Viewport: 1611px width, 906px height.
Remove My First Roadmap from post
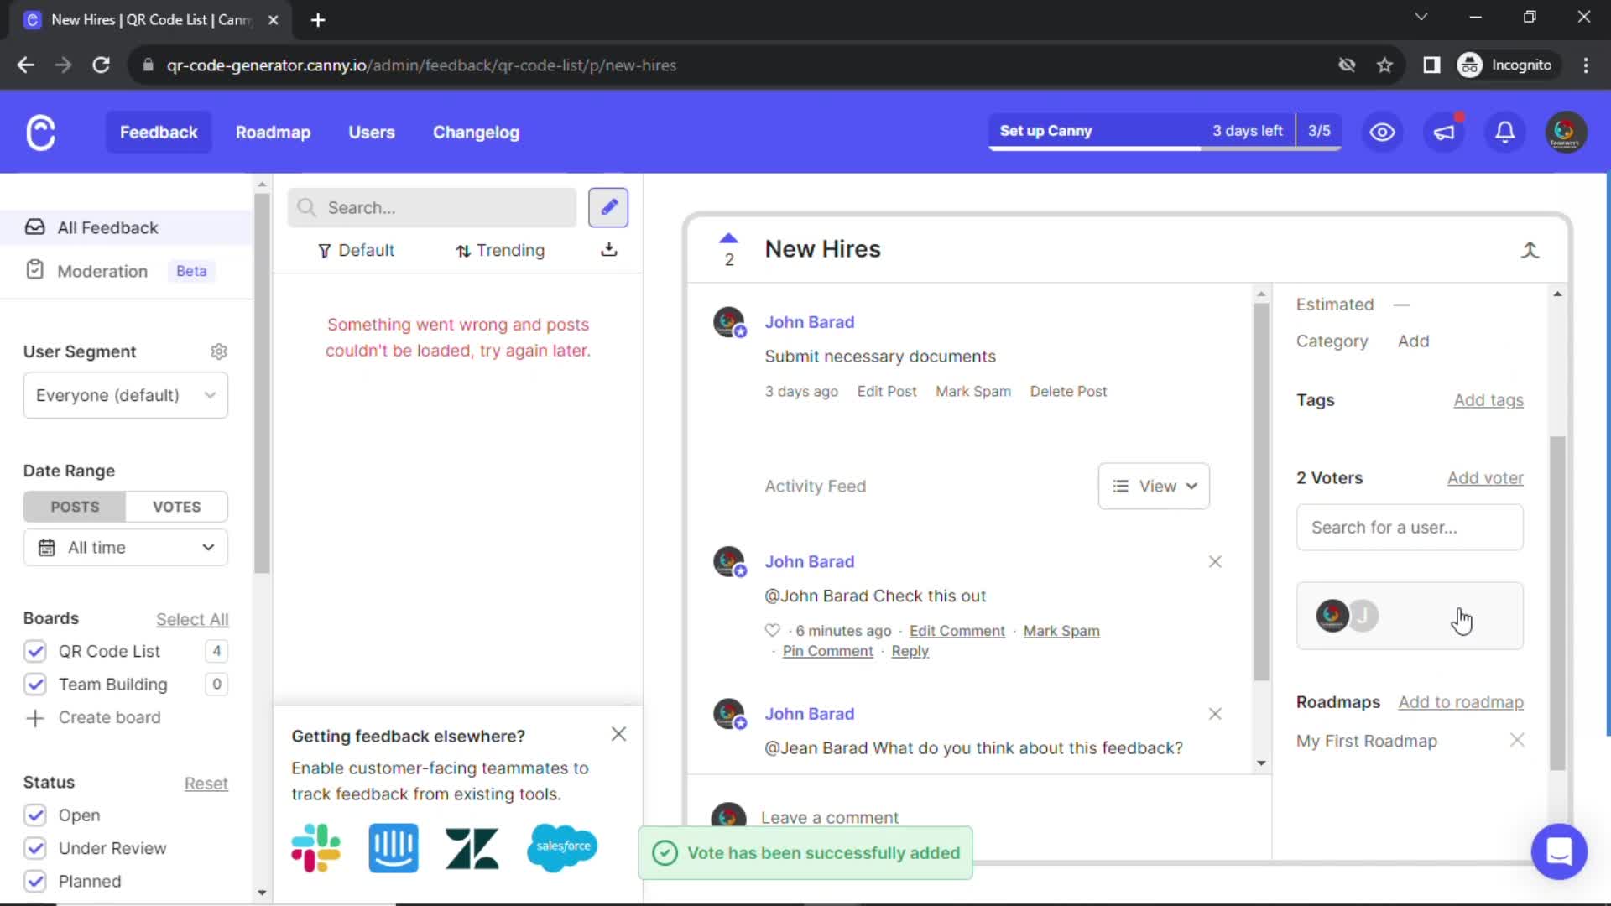[x=1517, y=740]
